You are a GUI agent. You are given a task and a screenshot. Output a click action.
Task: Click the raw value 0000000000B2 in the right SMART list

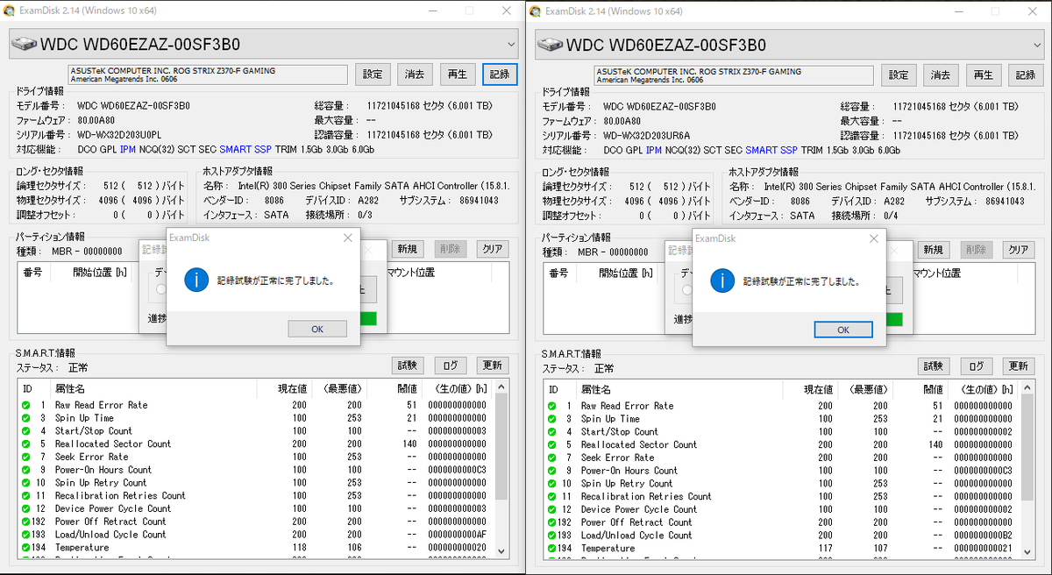coord(983,536)
